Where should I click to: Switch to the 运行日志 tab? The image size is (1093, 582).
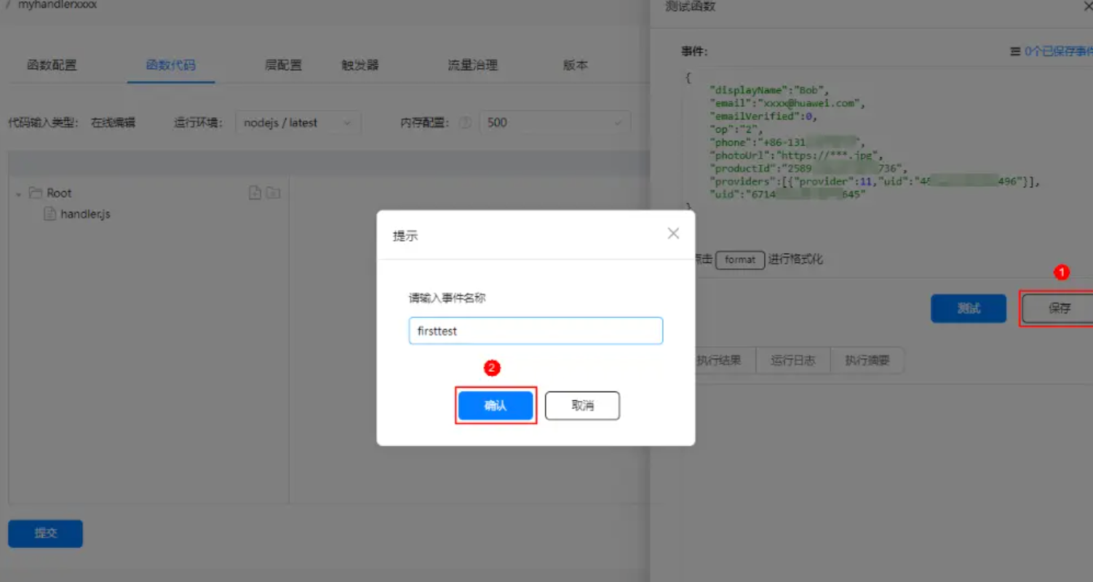[792, 360]
